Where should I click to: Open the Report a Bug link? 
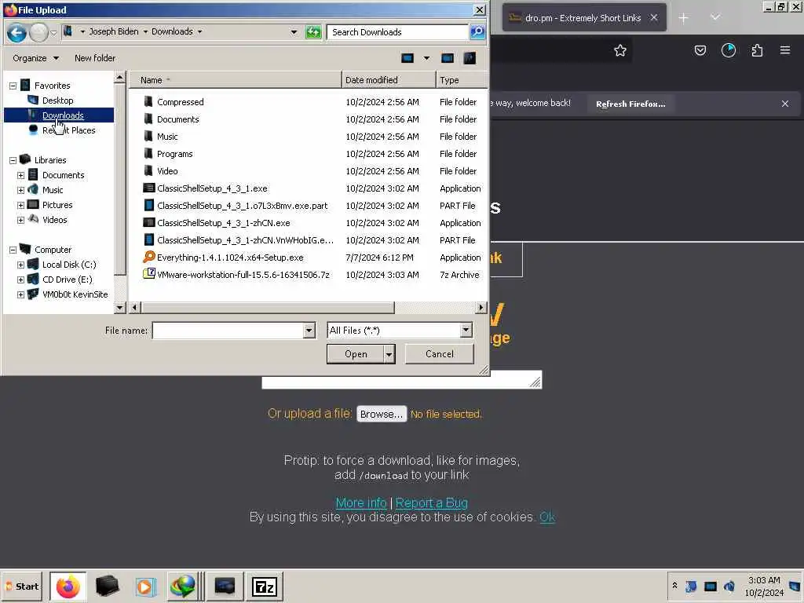[x=431, y=503]
